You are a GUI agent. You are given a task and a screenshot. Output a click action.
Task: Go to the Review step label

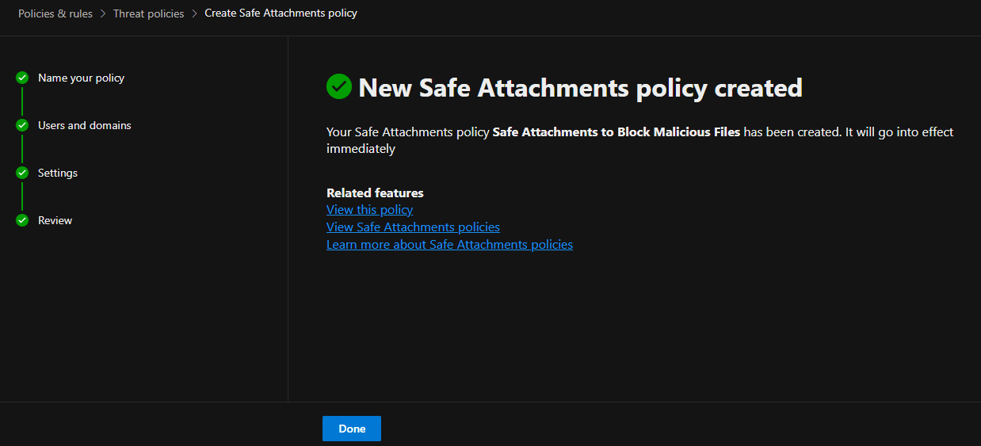click(55, 220)
